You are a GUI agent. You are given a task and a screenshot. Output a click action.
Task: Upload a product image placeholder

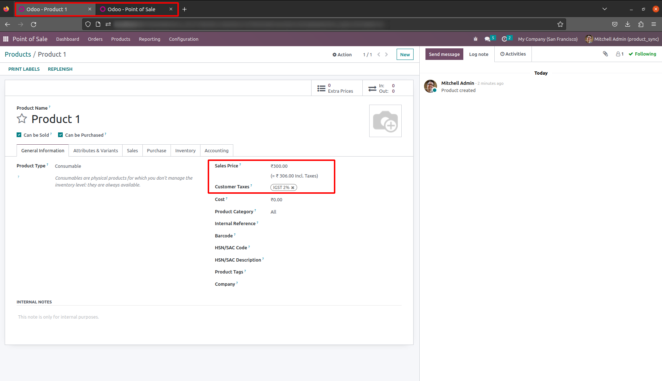[x=385, y=121]
